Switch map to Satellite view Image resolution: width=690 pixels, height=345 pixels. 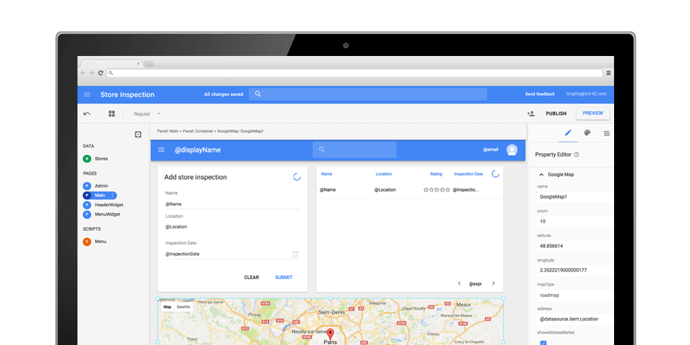183,307
